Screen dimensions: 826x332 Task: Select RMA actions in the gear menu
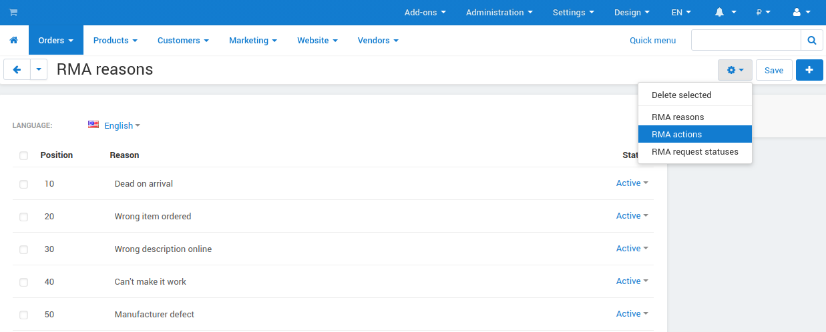(695, 134)
